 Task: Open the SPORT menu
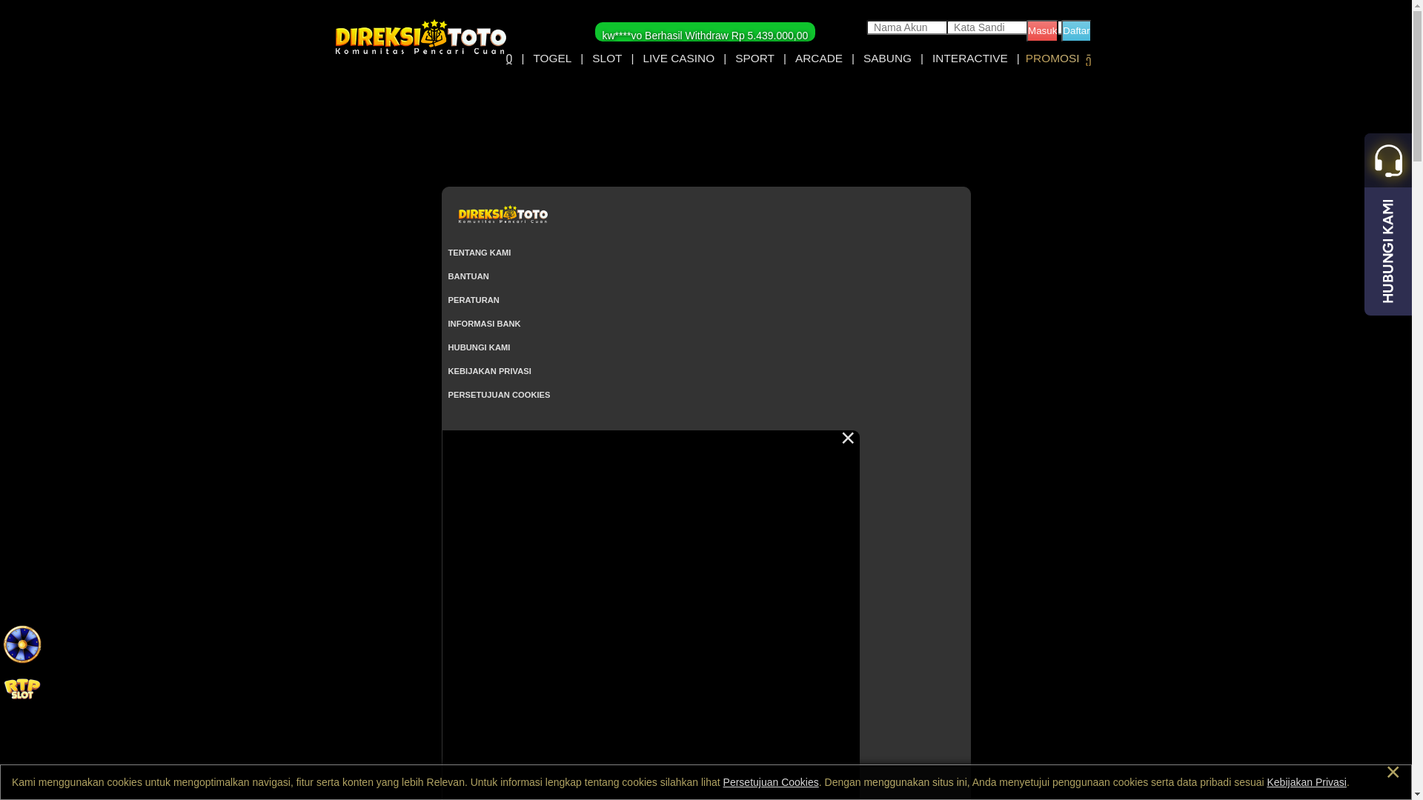click(754, 59)
